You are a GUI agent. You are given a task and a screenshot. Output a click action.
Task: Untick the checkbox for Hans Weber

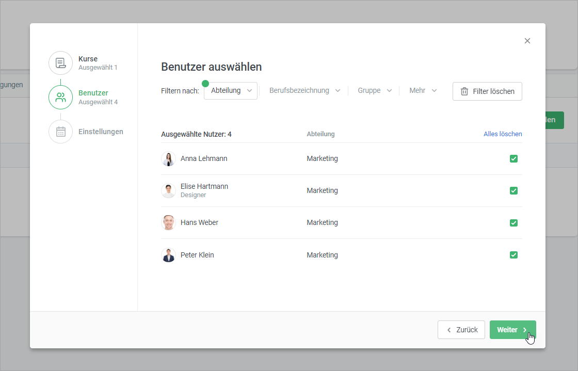pos(513,223)
